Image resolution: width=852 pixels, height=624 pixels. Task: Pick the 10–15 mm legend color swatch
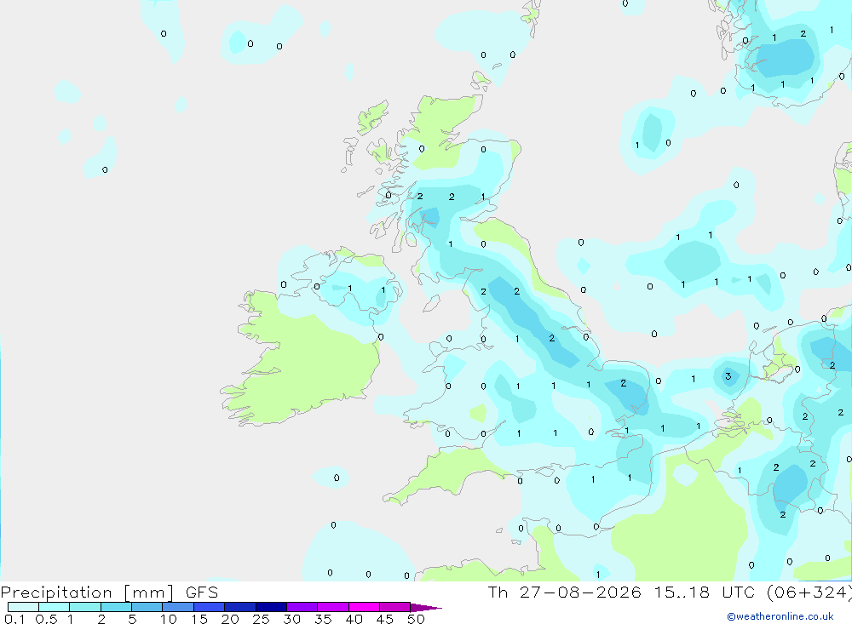pos(178,607)
